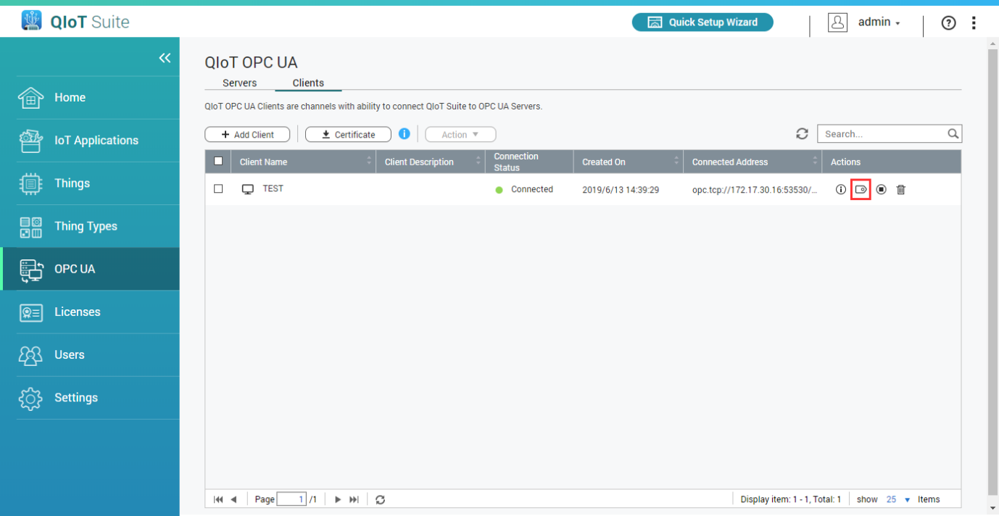Go to the first page
This screenshot has height=516, width=999.
[x=218, y=499]
